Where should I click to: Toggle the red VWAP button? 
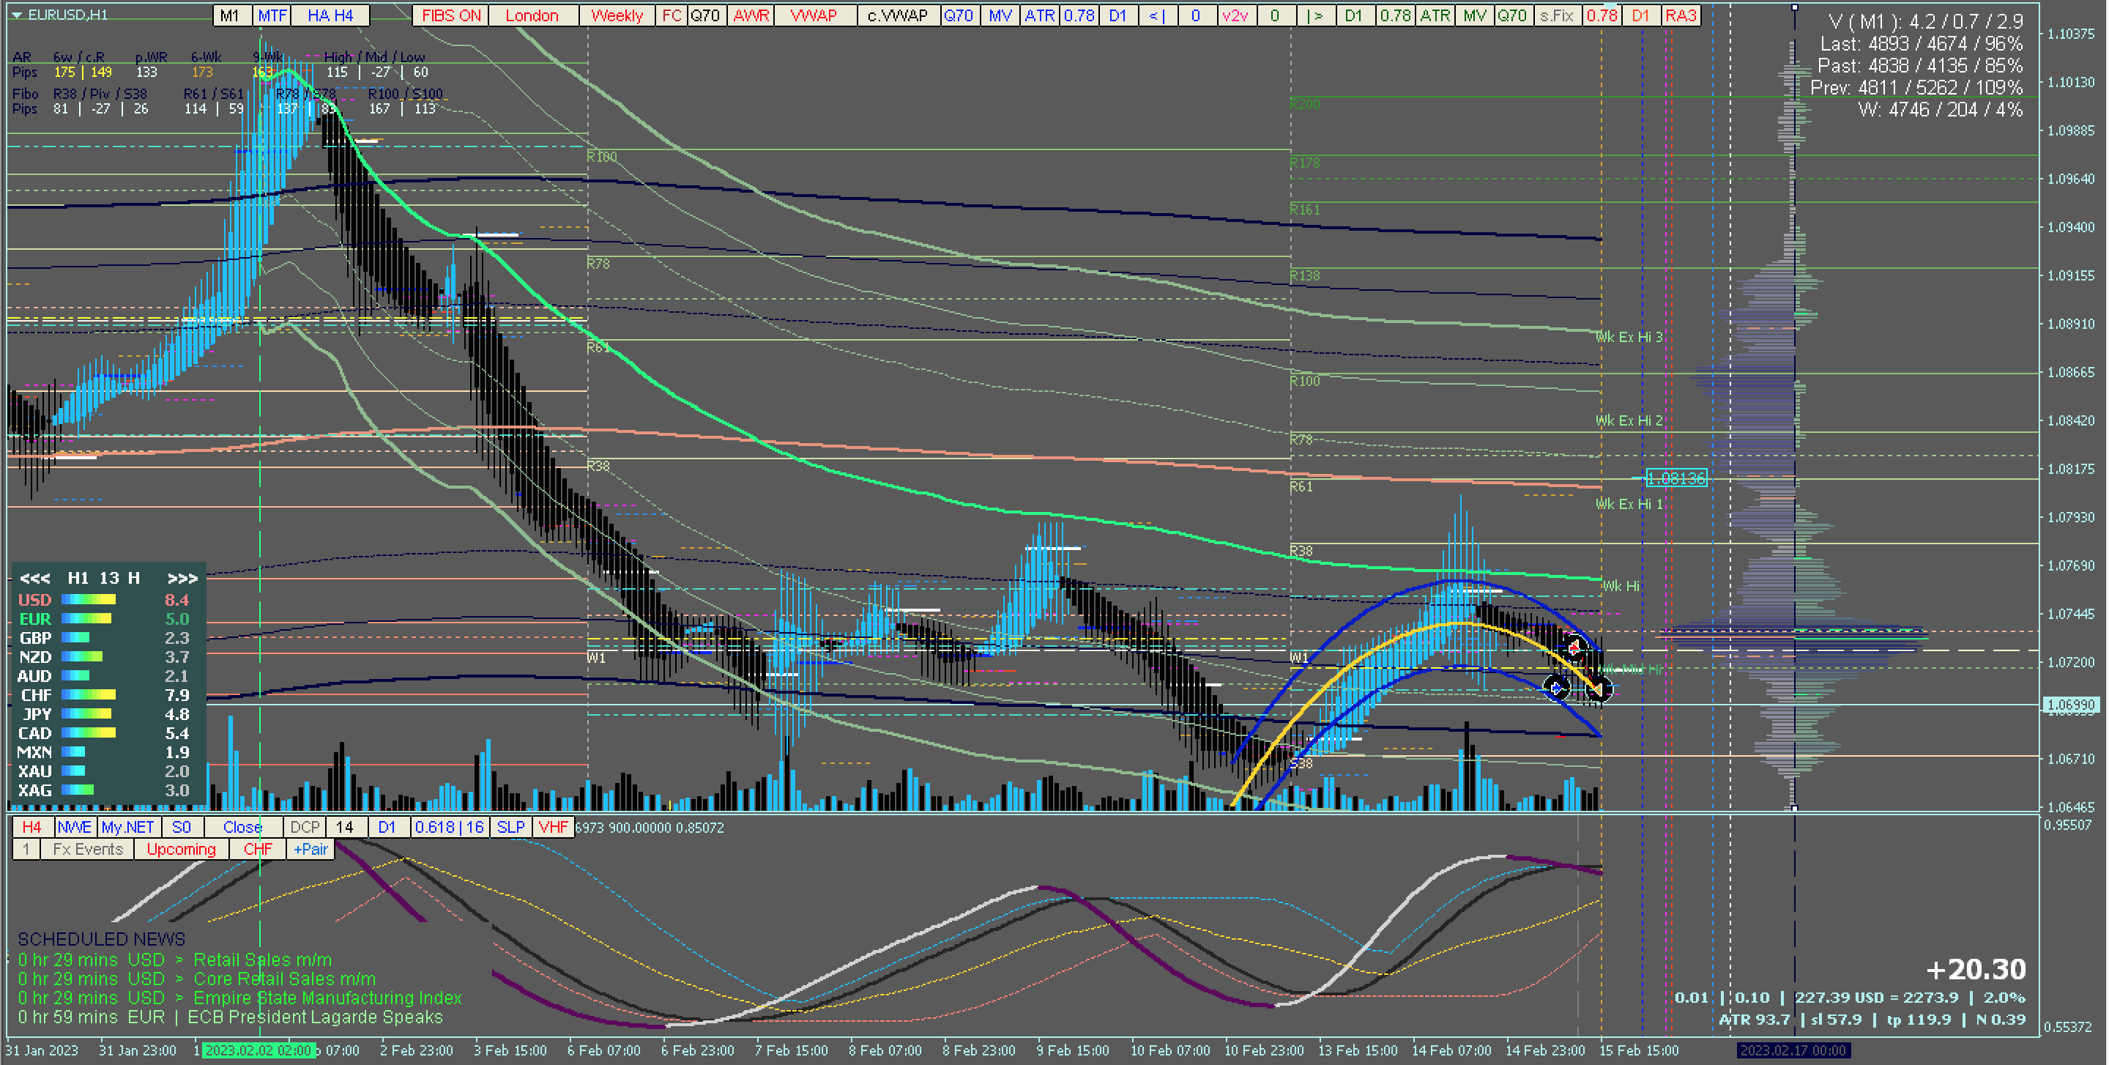813,15
